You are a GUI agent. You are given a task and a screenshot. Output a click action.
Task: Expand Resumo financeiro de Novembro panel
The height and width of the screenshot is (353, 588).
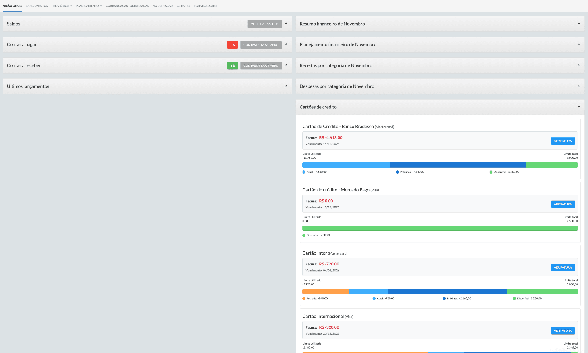click(579, 24)
